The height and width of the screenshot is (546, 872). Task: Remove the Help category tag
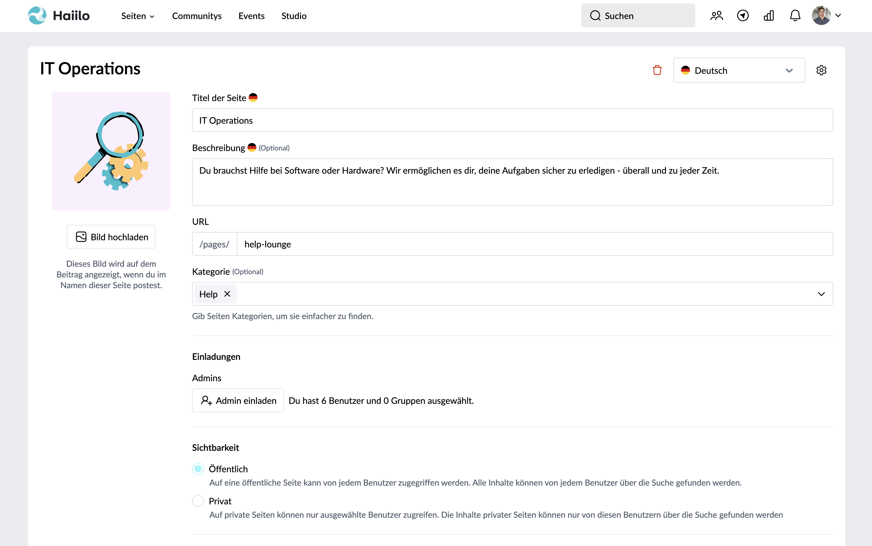[227, 294]
